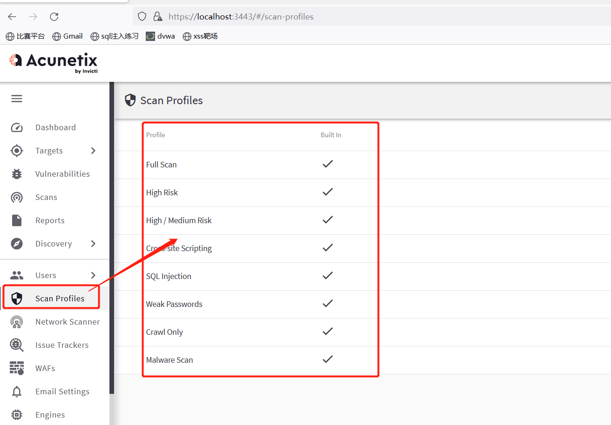Click the Targets crosshair icon
This screenshot has height=425, width=611.
(17, 151)
